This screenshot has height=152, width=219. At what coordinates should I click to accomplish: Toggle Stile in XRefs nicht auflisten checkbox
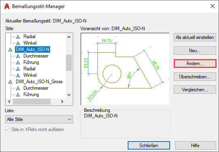[x=7, y=129]
